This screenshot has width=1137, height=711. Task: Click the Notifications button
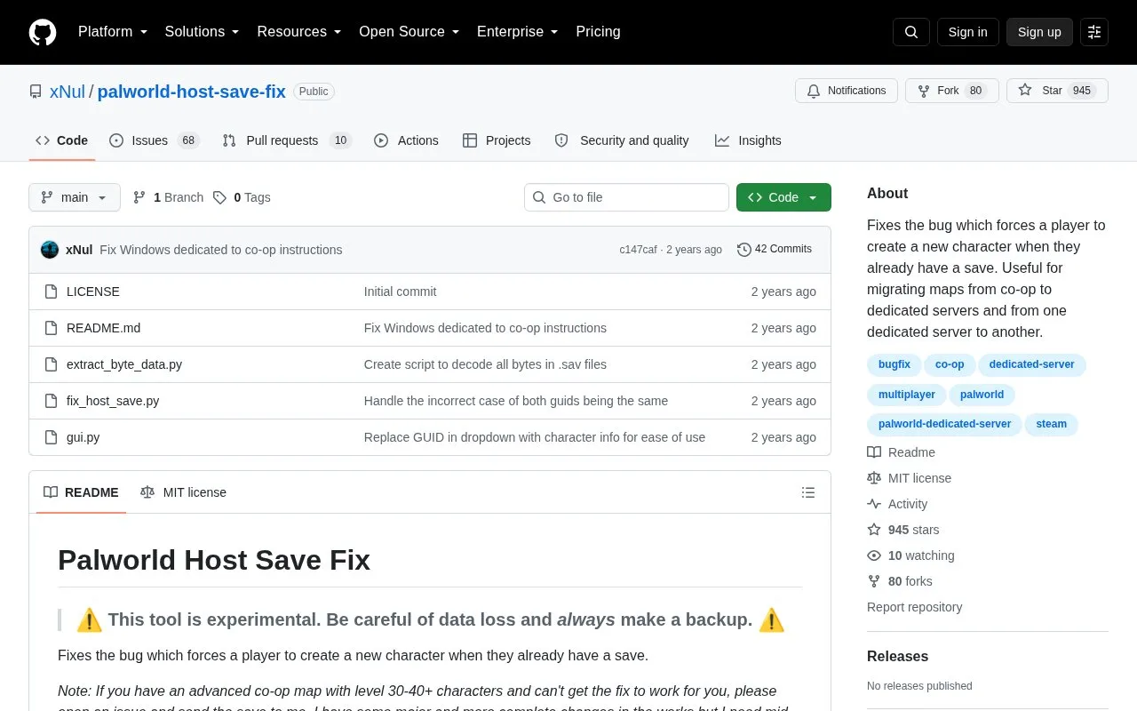pos(847,91)
